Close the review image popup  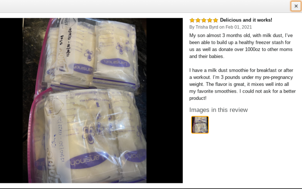click(x=296, y=6)
